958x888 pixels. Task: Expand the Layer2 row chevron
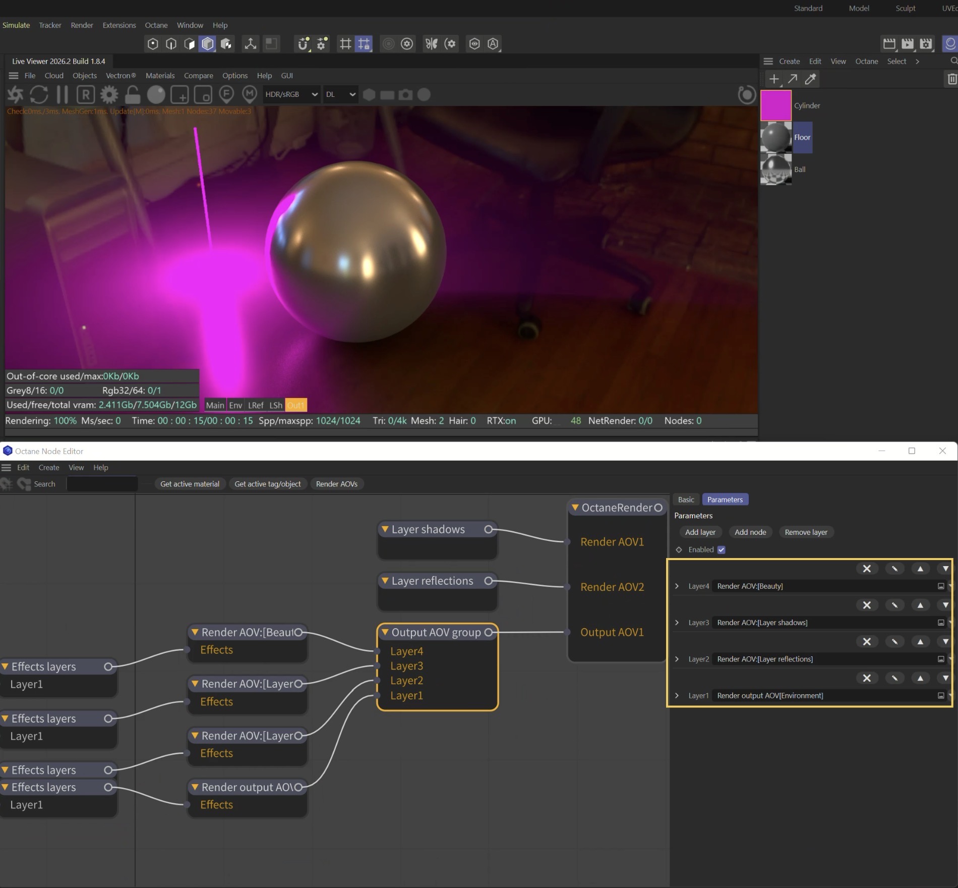(x=677, y=659)
